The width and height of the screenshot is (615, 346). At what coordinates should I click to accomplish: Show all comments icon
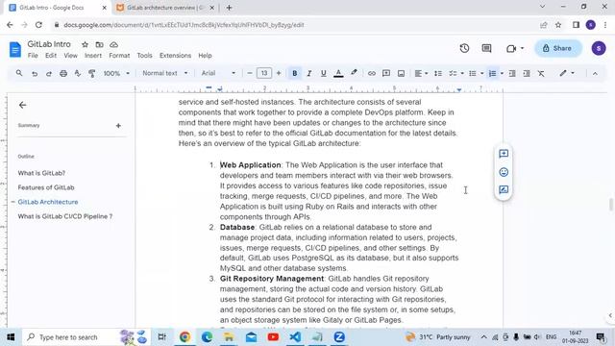coord(486,48)
